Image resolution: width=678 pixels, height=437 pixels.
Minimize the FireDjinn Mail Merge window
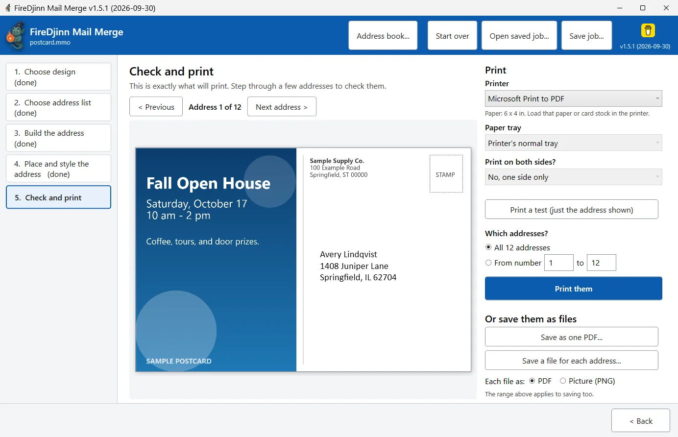620,8
